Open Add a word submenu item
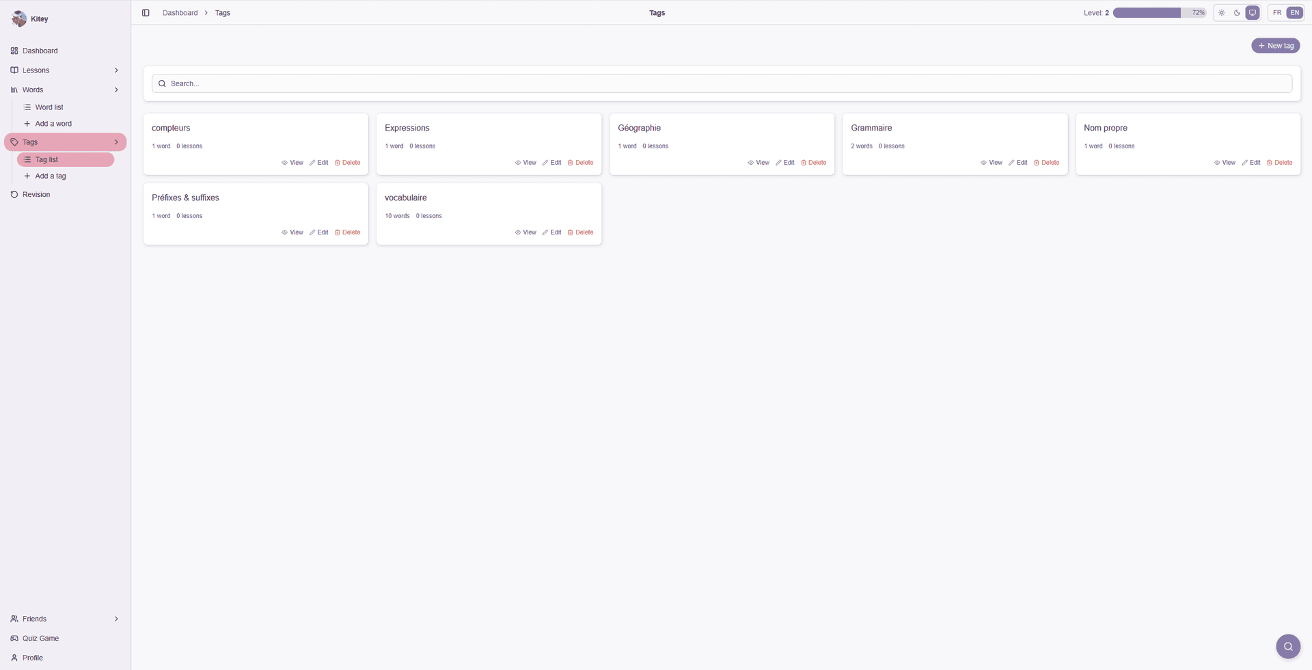Image resolution: width=1312 pixels, height=670 pixels. (66, 124)
